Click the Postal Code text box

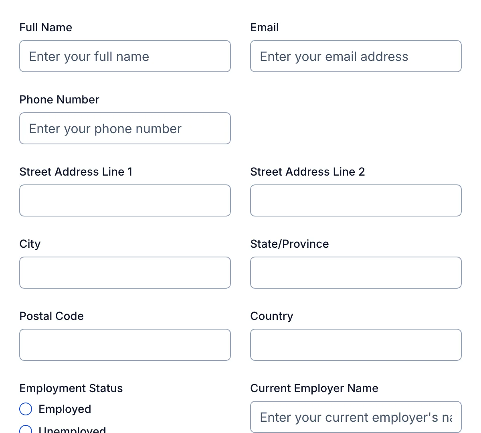coord(125,345)
